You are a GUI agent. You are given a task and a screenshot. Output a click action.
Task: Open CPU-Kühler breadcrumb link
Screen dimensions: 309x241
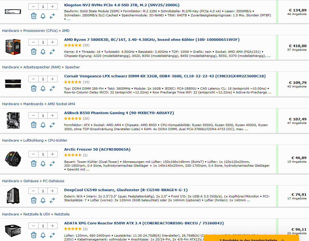point(58,141)
